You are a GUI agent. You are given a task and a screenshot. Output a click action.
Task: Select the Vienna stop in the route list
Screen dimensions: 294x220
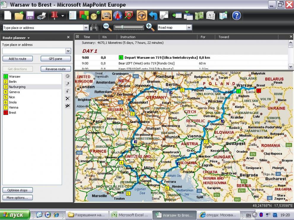(32, 107)
